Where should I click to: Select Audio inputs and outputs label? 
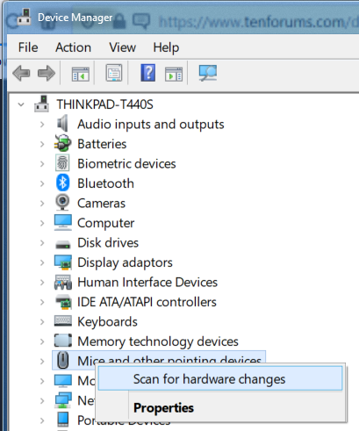151,125
